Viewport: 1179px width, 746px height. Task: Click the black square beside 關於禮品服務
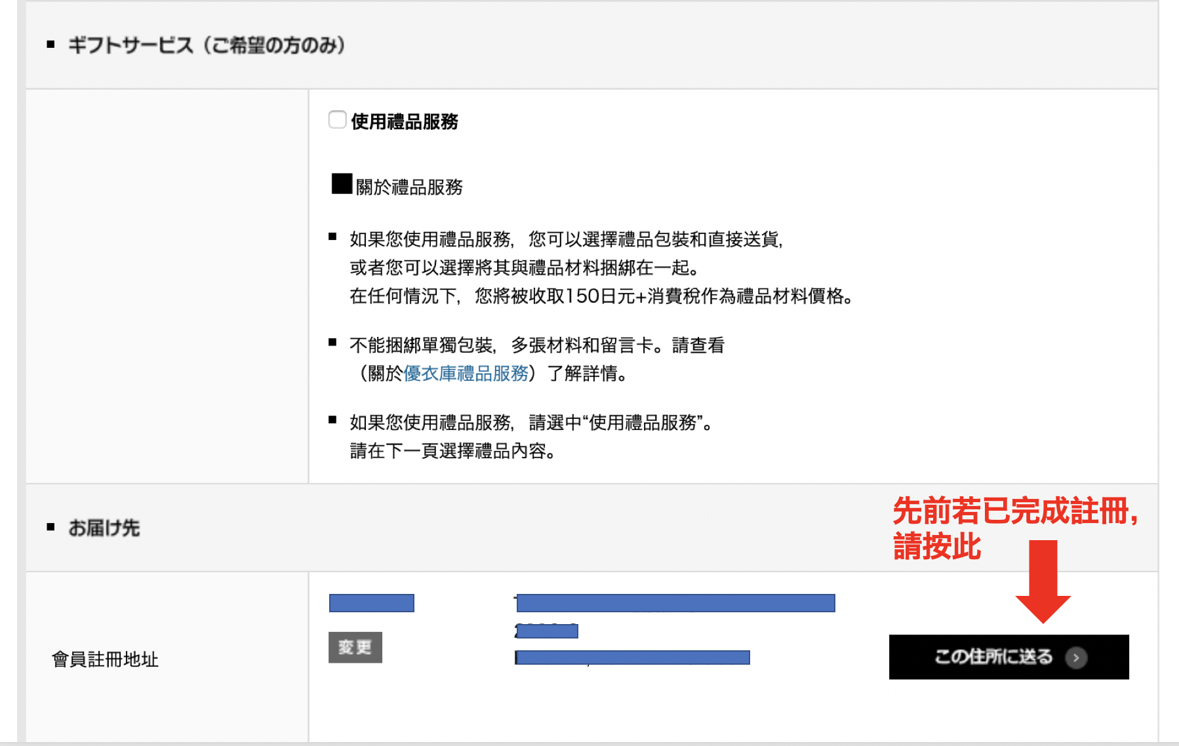(x=342, y=184)
